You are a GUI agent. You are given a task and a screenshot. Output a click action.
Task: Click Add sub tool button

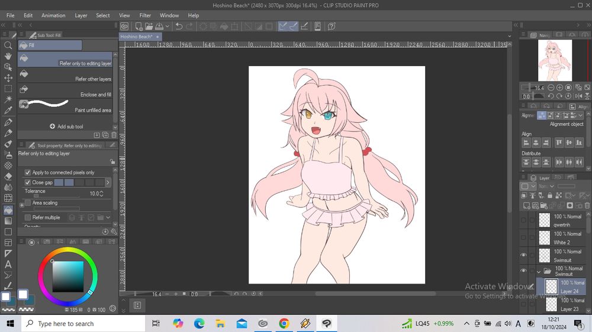(66, 126)
